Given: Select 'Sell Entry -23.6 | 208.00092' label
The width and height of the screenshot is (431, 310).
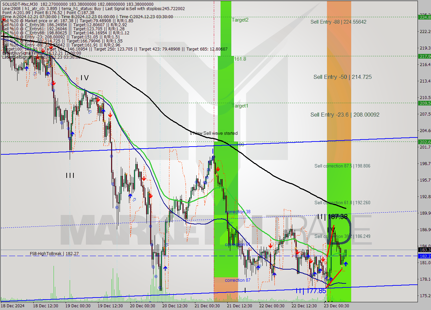Looking at the screenshot, I should pyautogui.click(x=345, y=115).
